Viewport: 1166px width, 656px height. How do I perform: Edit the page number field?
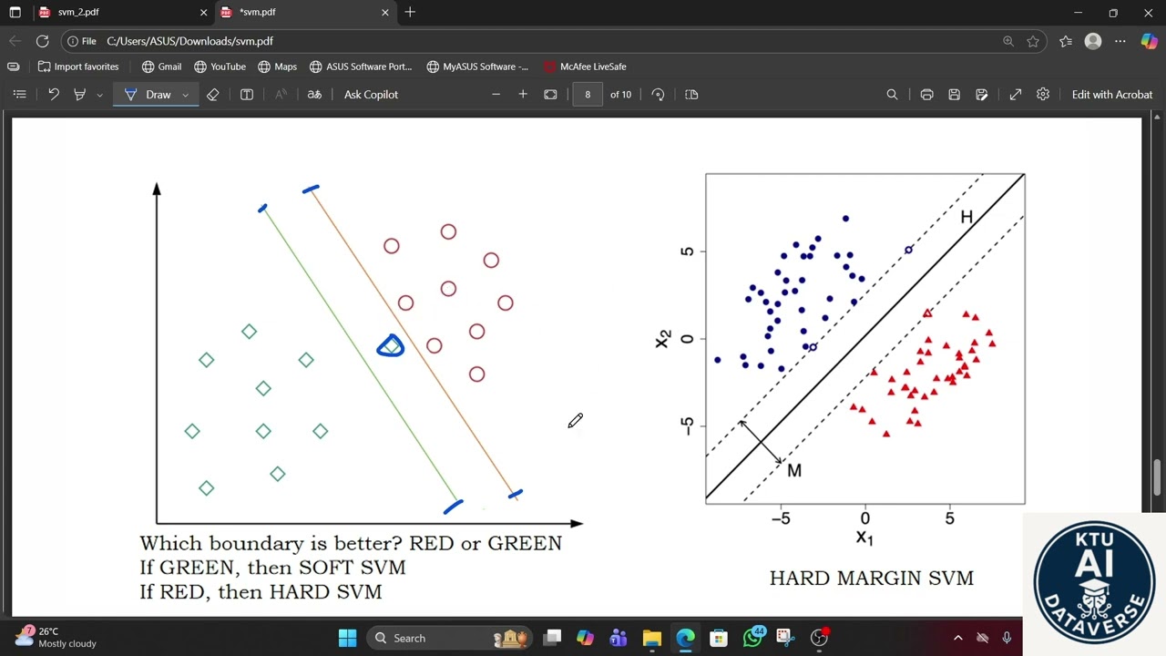[588, 95]
